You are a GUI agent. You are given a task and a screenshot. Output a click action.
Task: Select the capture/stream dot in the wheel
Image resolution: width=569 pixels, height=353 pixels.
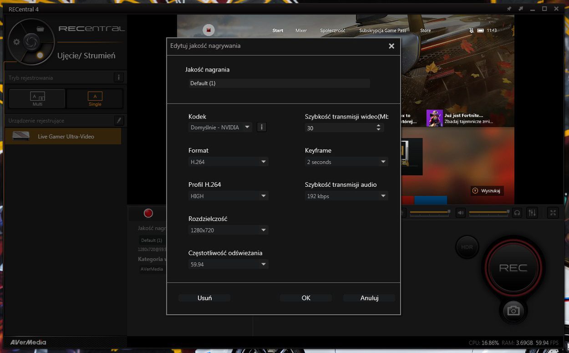click(40, 55)
